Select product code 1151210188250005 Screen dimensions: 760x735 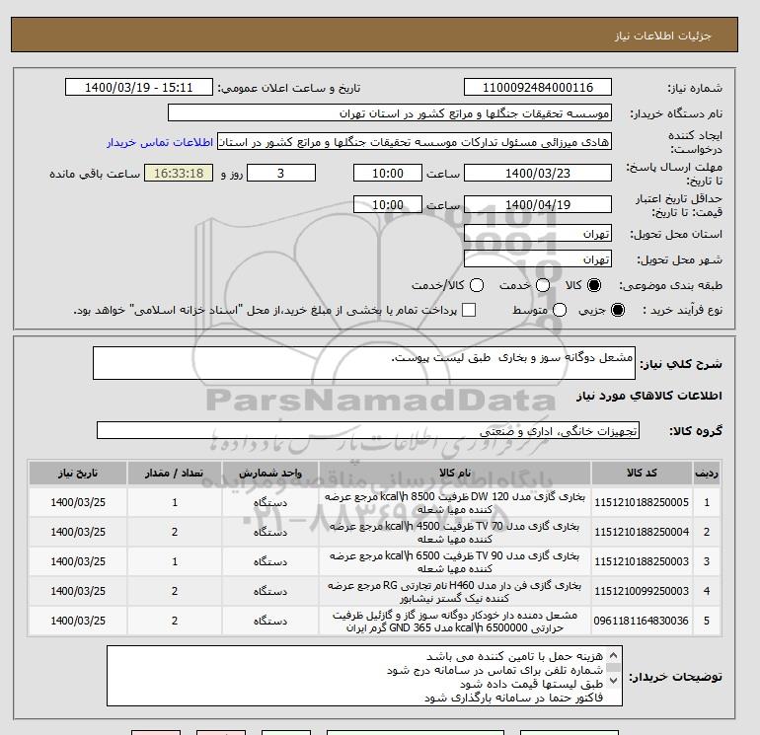point(642,502)
